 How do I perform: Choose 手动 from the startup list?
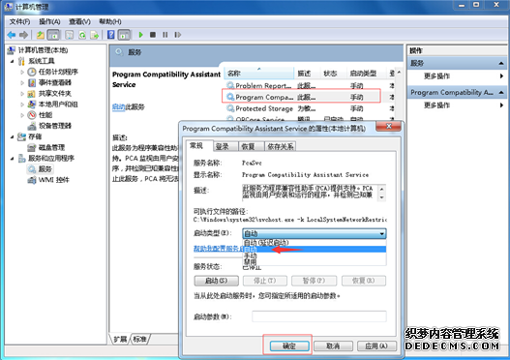pyautogui.click(x=315, y=255)
